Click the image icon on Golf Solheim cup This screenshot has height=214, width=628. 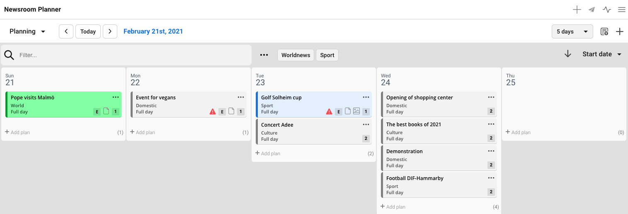click(x=356, y=111)
